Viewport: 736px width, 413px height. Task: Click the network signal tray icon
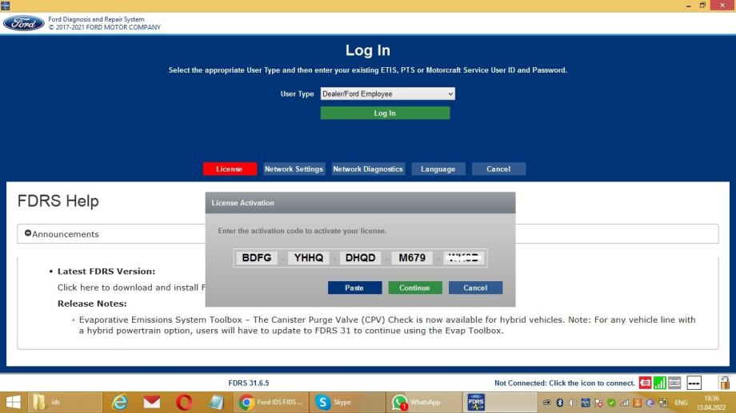tap(624, 403)
